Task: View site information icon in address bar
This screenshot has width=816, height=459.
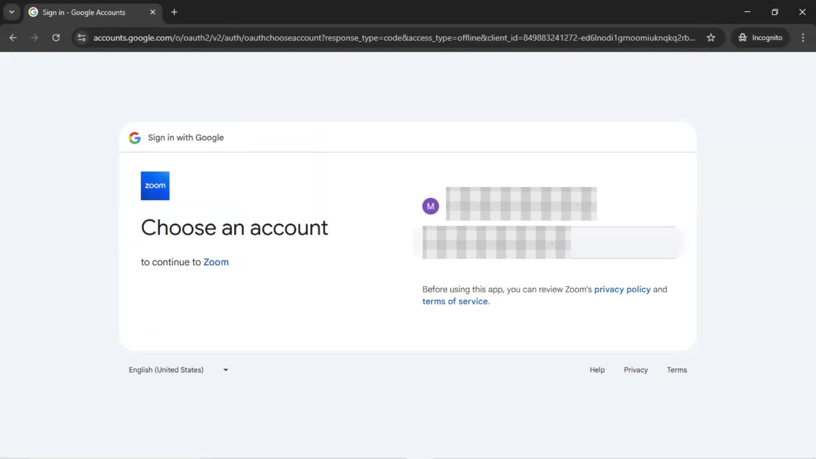Action: [82, 37]
